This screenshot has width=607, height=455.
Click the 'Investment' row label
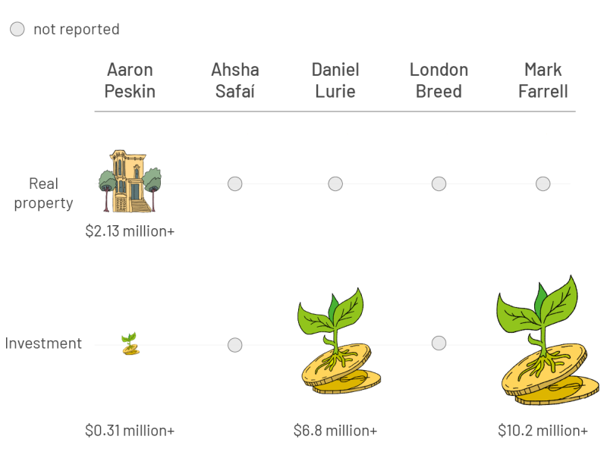[43, 344]
